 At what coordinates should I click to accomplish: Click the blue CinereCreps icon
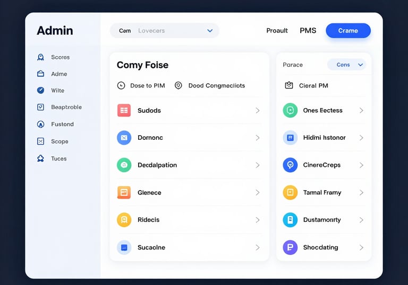[290, 165]
